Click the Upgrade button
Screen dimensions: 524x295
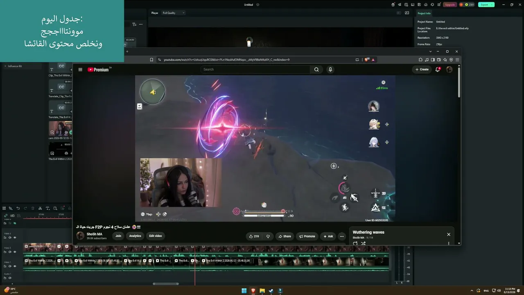(x=450, y=5)
